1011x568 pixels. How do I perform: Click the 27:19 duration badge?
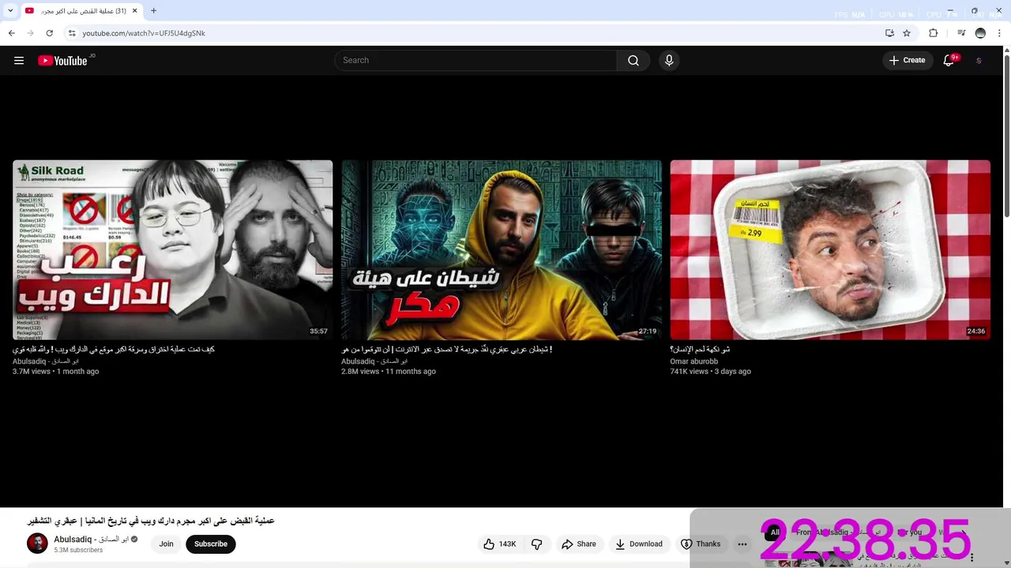[x=647, y=331]
